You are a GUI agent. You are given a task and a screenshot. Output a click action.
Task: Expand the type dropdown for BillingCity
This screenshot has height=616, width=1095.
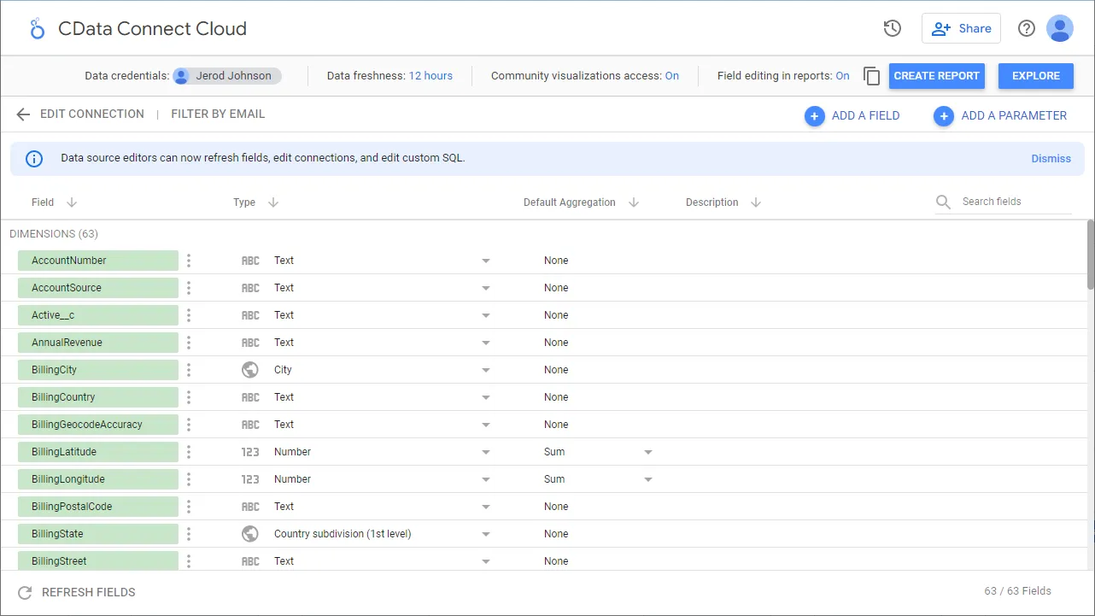(x=485, y=370)
